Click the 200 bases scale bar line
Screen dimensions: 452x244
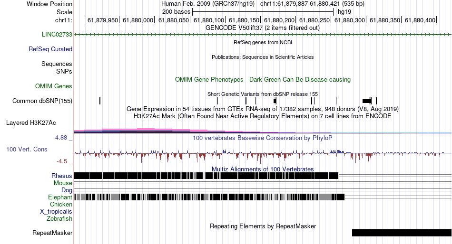[x=263, y=12]
